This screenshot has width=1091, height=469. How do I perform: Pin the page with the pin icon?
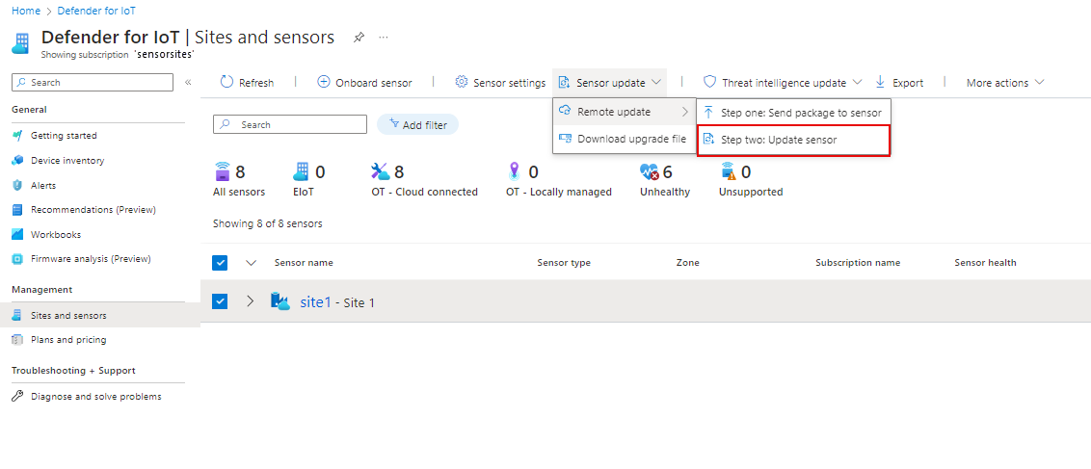point(359,38)
